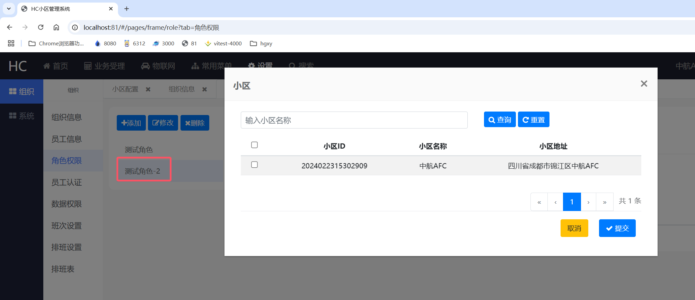Focus the 输入小区名称 search field

click(354, 120)
